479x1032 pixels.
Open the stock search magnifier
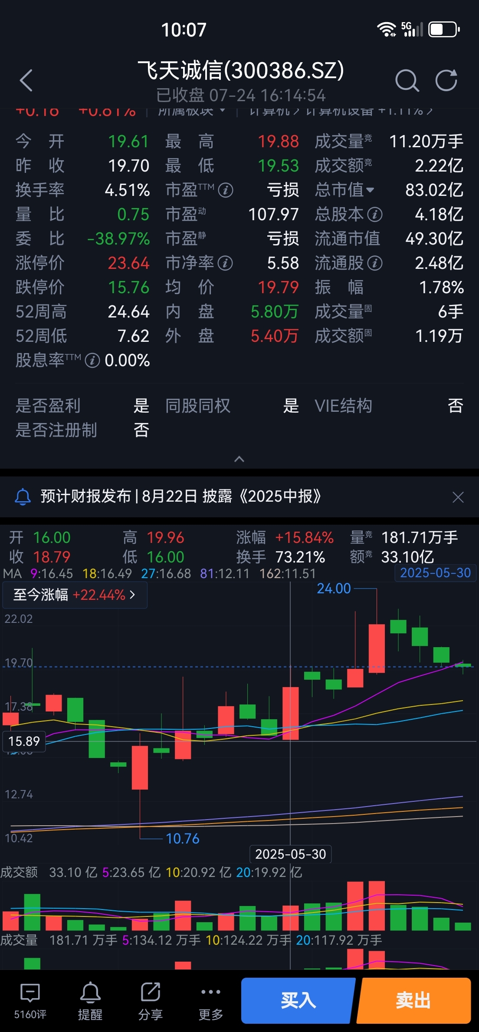tap(407, 80)
